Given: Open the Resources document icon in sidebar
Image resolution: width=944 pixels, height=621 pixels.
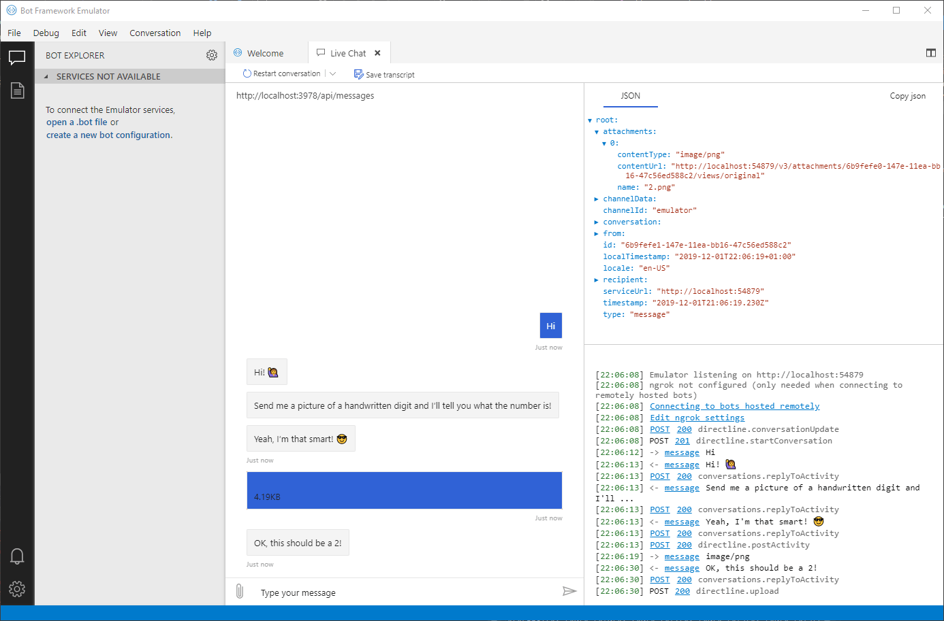Looking at the screenshot, I should [x=17, y=90].
